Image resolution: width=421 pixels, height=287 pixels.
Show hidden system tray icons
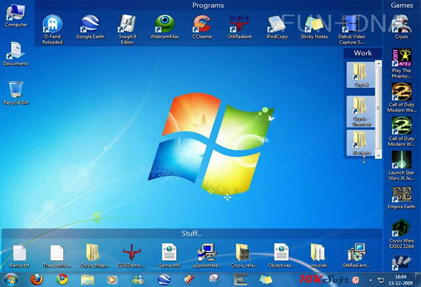point(370,280)
